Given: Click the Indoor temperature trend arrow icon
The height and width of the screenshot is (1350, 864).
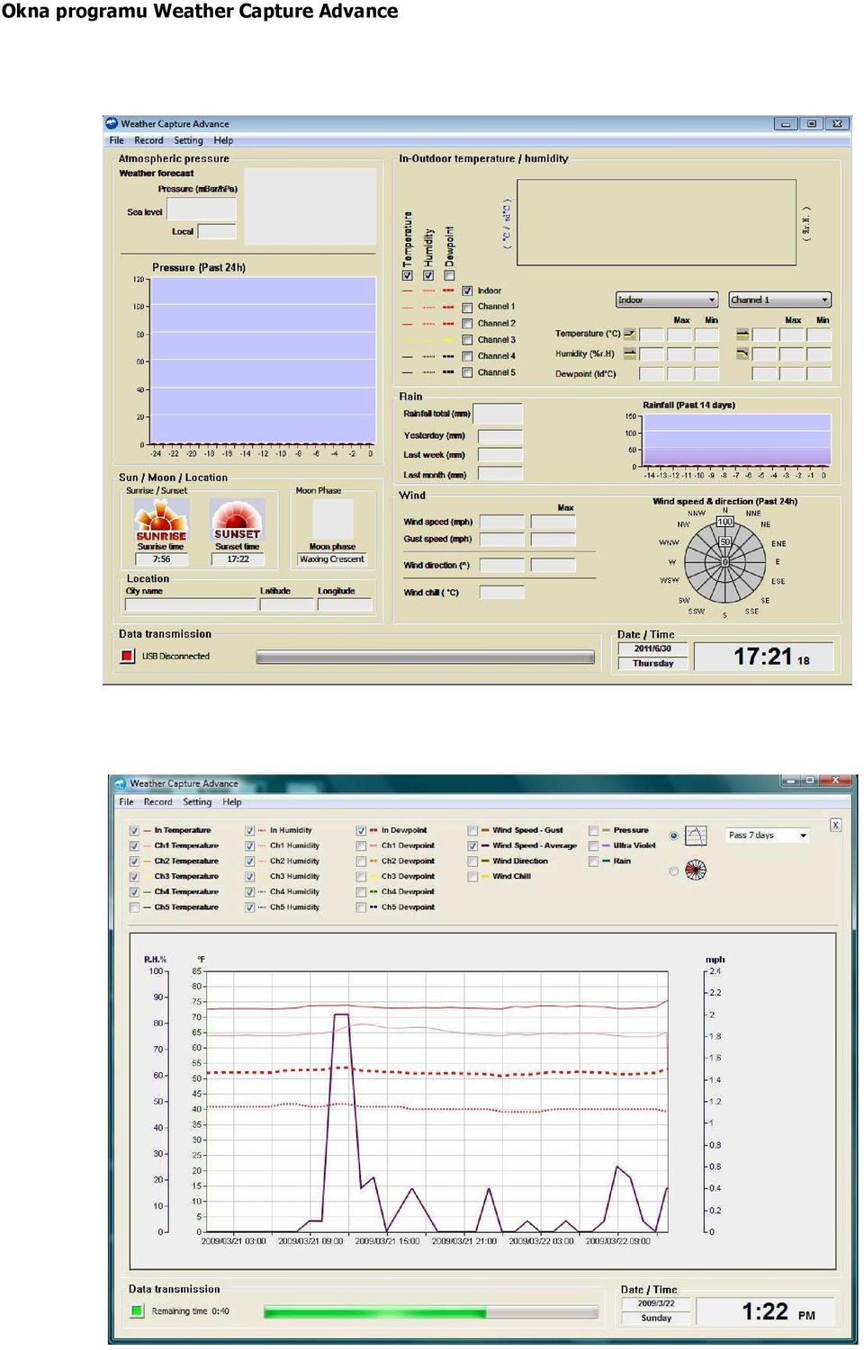Looking at the screenshot, I should tap(630, 334).
